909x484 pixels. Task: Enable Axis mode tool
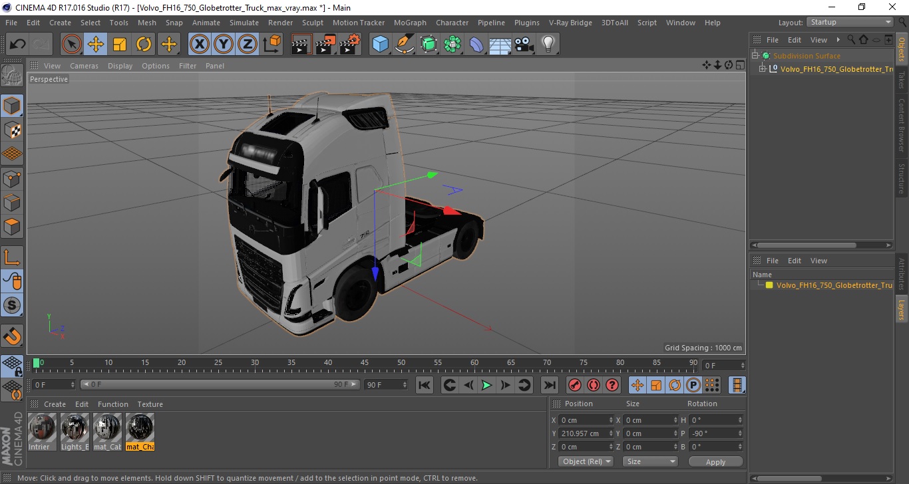12,257
